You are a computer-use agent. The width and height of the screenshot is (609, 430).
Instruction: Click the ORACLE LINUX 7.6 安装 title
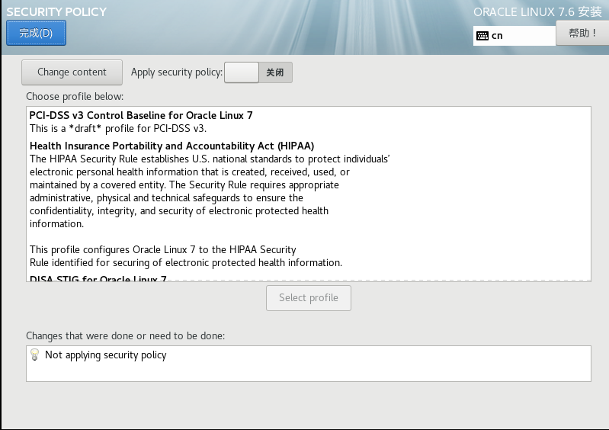pyautogui.click(x=537, y=11)
